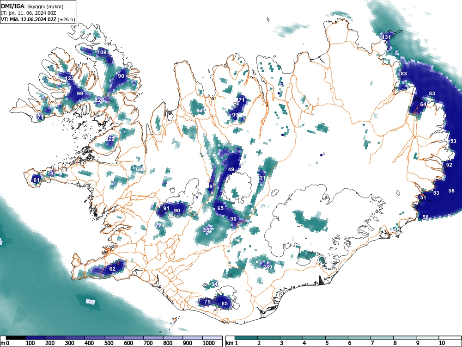Click the visibility value 123 in Westfjords
The width and height of the screenshot is (462, 347).
coord(70,79)
